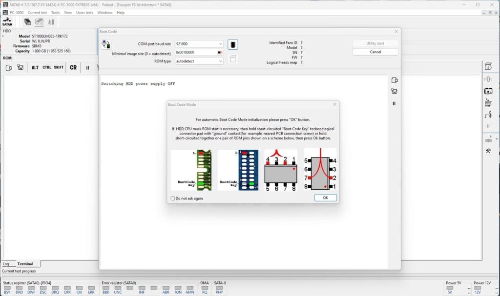
Task: Click the SATA0 port icon in the toolbar
Action: tap(7, 21)
